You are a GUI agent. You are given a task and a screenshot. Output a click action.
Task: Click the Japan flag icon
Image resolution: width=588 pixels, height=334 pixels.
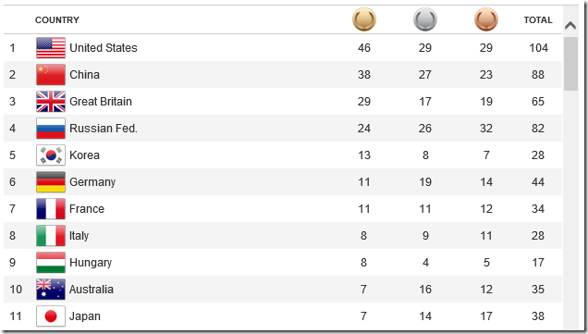point(51,316)
